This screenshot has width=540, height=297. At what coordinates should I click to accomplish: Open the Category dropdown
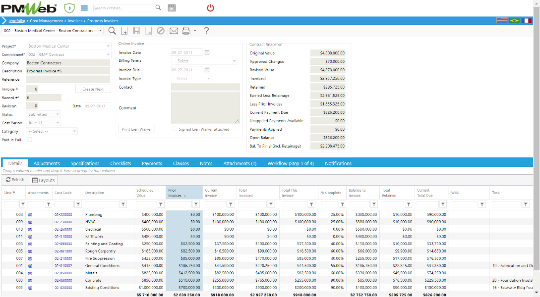pos(74,131)
